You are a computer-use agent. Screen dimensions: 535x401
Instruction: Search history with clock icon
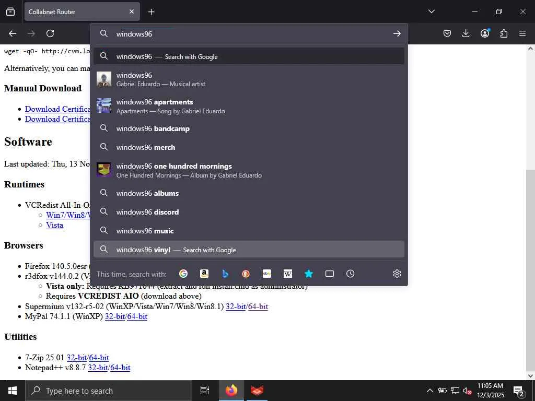(x=350, y=274)
